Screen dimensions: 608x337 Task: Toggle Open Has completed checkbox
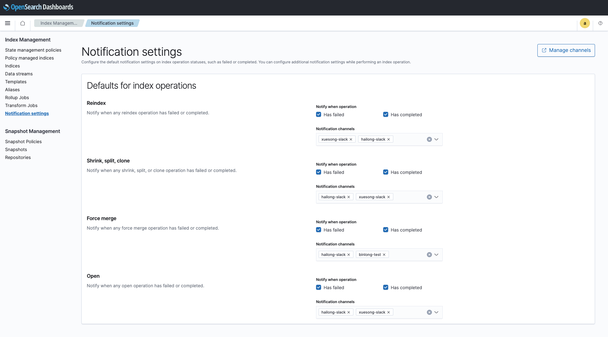(386, 288)
